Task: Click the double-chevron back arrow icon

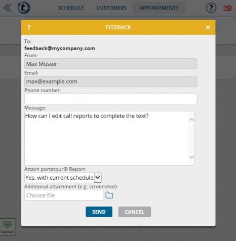Action: tap(8, 8)
